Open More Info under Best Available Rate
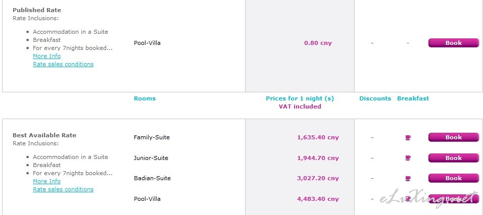This screenshot has height=215, width=483. click(x=47, y=181)
